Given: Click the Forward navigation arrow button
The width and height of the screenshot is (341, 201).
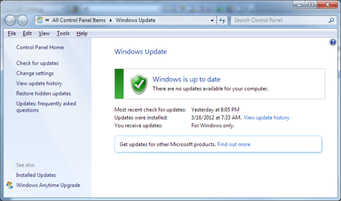Looking at the screenshot, I should coord(22,20).
